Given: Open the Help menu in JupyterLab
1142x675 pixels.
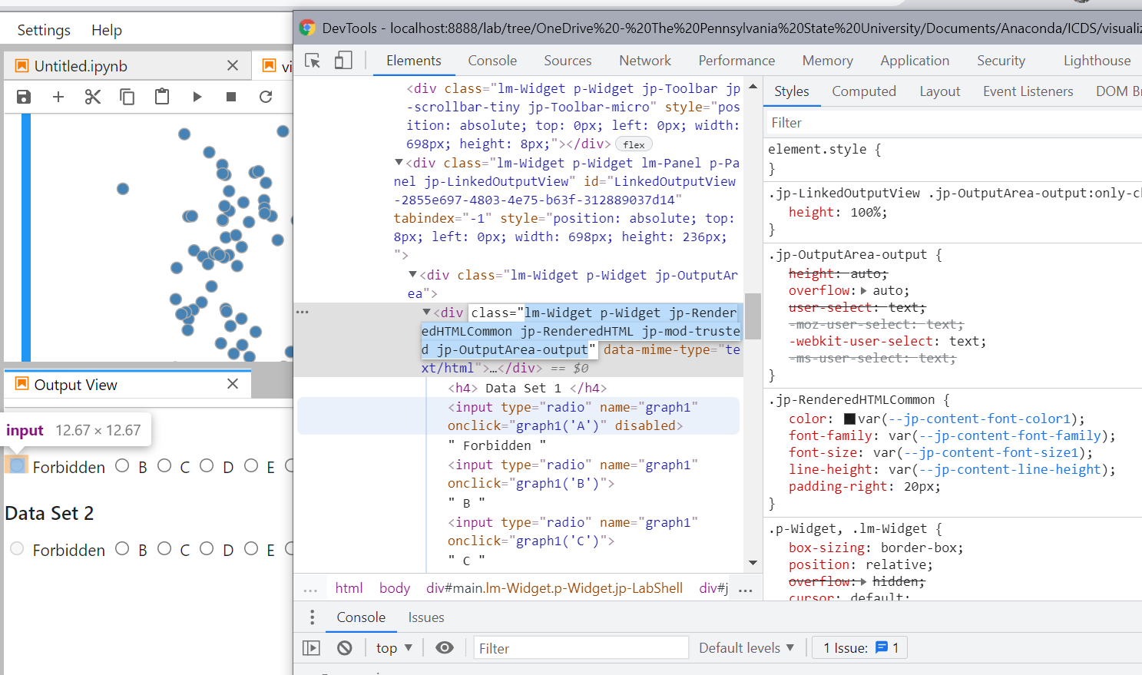Looking at the screenshot, I should tap(107, 30).
